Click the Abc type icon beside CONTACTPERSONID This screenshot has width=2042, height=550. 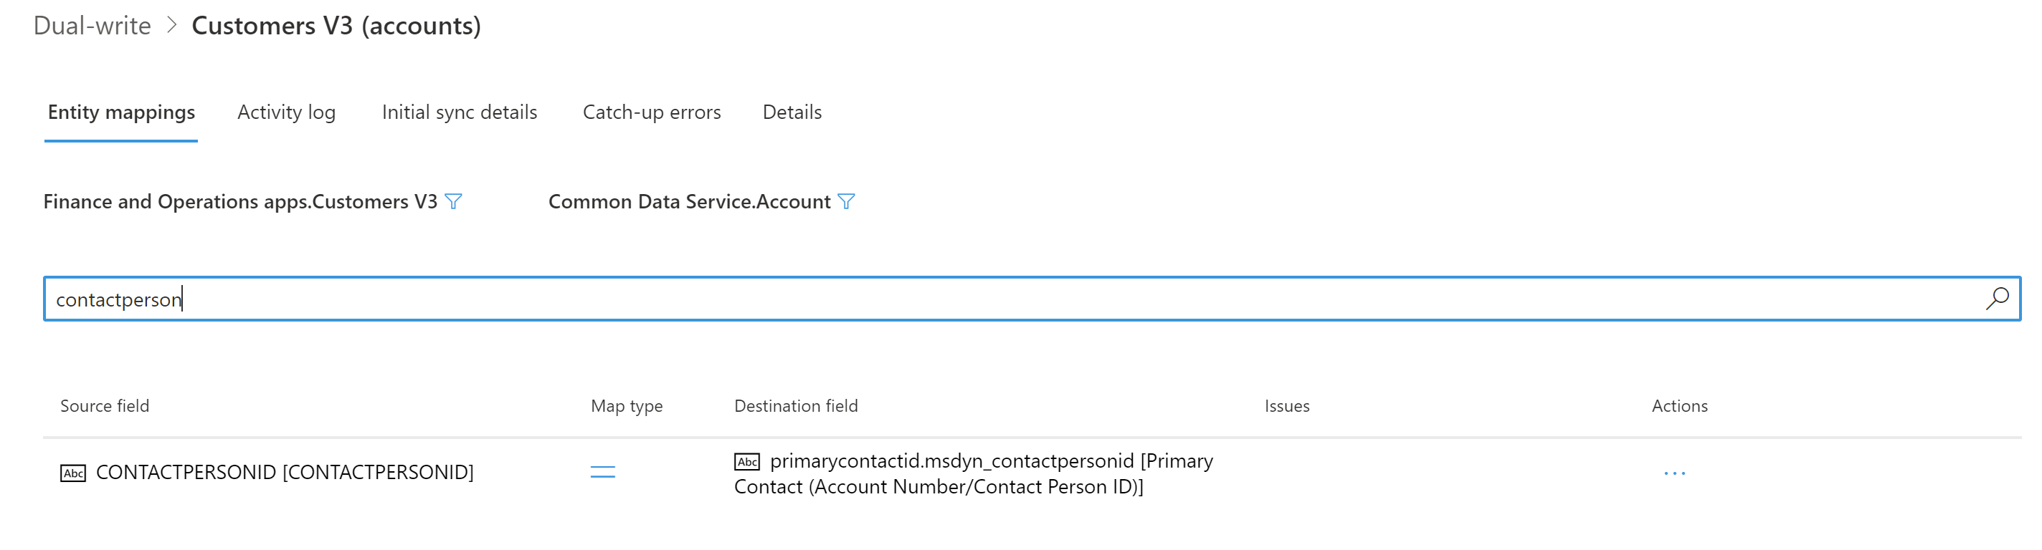click(73, 473)
